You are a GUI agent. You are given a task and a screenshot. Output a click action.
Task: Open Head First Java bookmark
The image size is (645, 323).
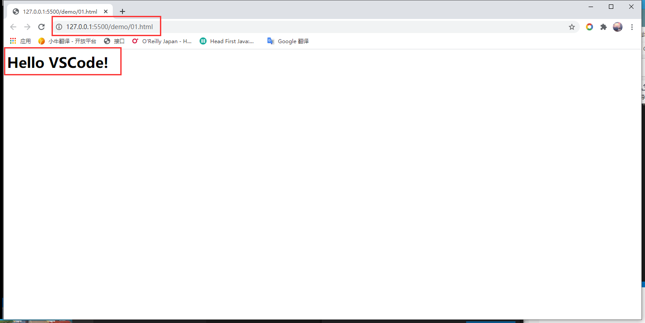tap(227, 41)
